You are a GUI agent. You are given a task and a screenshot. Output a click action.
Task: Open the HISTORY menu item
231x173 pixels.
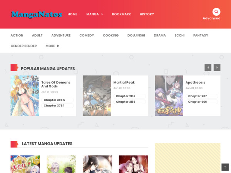coord(147,14)
